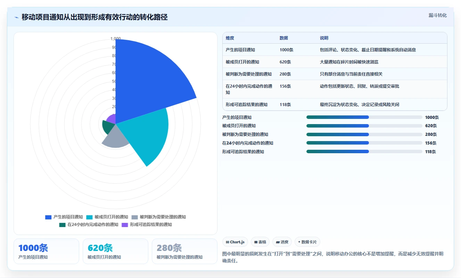The height and width of the screenshot is (278, 461).
Task: Click description 包括评论、状态变化、截止日期提醒和系统自动消息
Action: (x=368, y=50)
